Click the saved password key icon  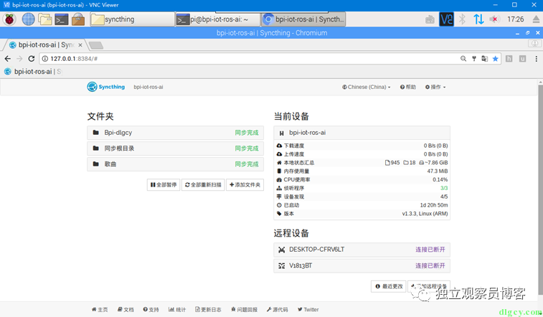click(x=473, y=59)
